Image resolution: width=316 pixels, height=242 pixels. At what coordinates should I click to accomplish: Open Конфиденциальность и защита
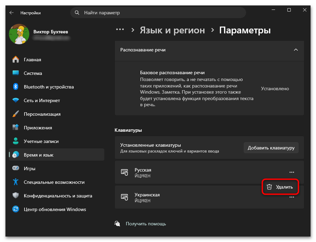click(57, 196)
